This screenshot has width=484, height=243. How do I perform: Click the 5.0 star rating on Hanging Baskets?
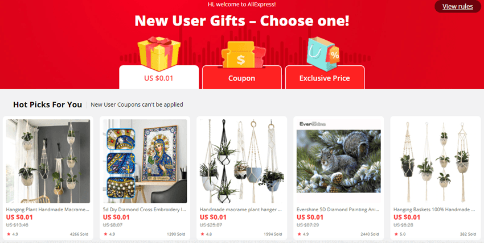pyautogui.click(x=400, y=234)
